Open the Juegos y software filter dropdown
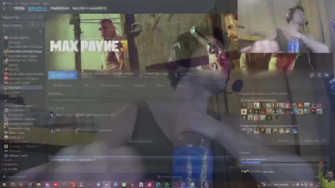The height and width of the screenshot is (188, 335). tap(15, 25)
